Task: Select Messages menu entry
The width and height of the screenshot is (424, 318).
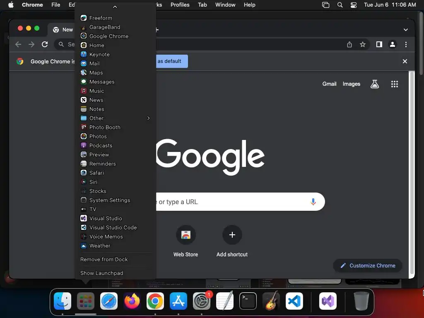Action: click(115, 82)
